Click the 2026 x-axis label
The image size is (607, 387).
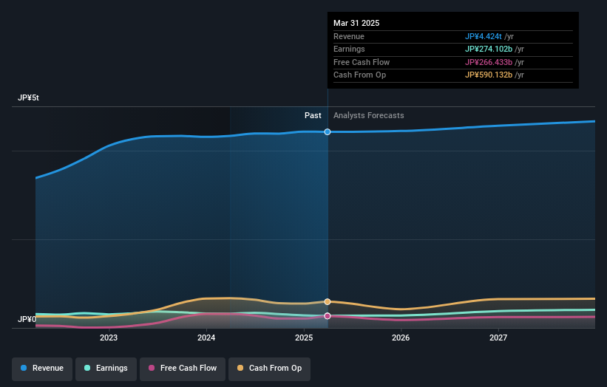point(401,338)
